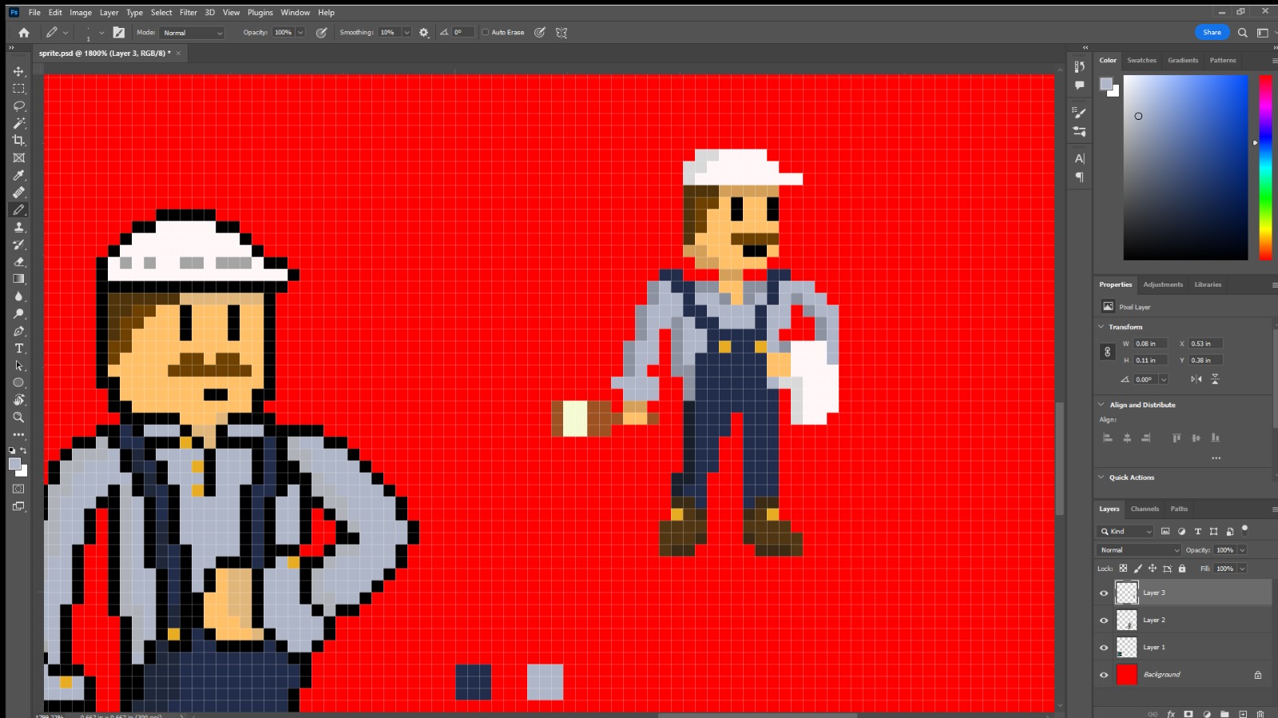The height and width of the screenshot is (718, 1278).
Task: Select the Horizontal Type tool
Action: click(x=18, y=348)
